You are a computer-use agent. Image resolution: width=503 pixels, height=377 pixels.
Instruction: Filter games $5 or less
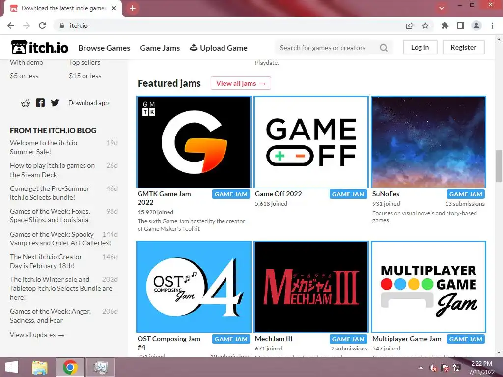[24, 76]
